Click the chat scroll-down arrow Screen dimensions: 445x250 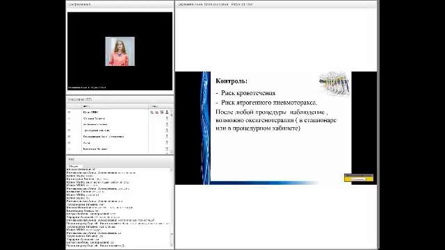(172, 245)
